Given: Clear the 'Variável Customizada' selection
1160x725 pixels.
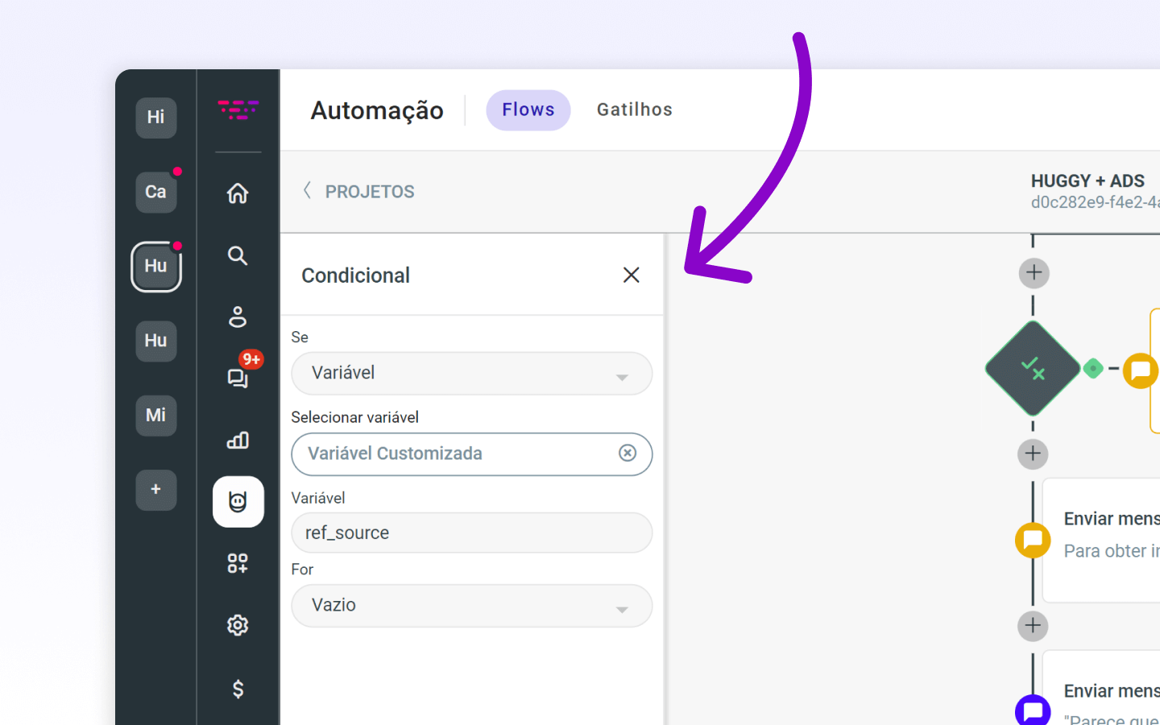Looking at the screenshot, I should point(628,454).
